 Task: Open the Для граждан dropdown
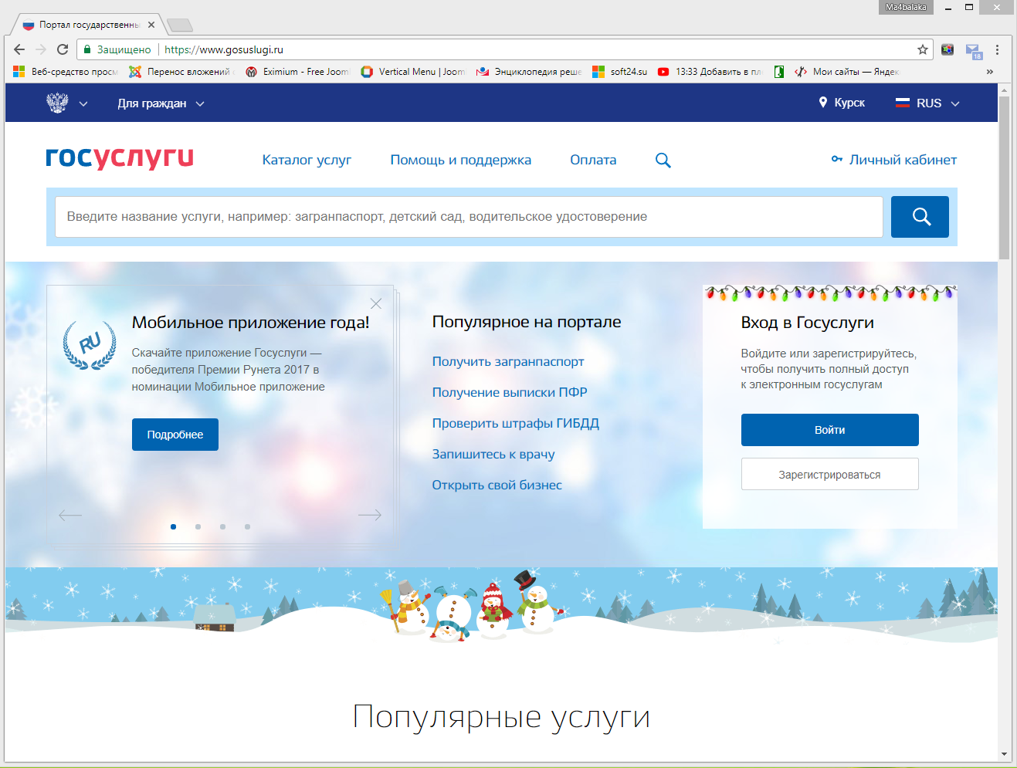click(161, 103)
